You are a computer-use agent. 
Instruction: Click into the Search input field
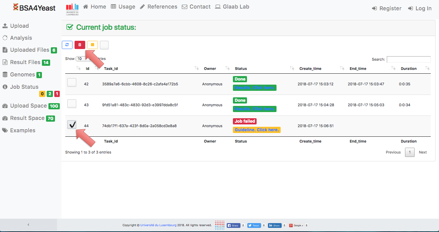[x=408, y=59]
